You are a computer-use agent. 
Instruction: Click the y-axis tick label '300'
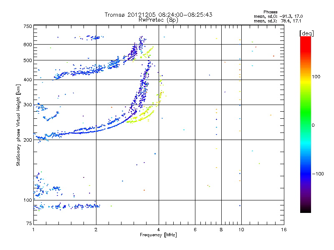tap(28, 105)
